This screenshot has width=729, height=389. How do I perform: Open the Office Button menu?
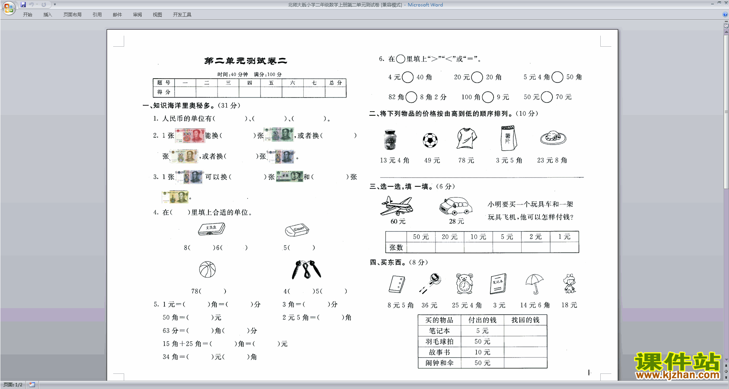pos(8,8)
